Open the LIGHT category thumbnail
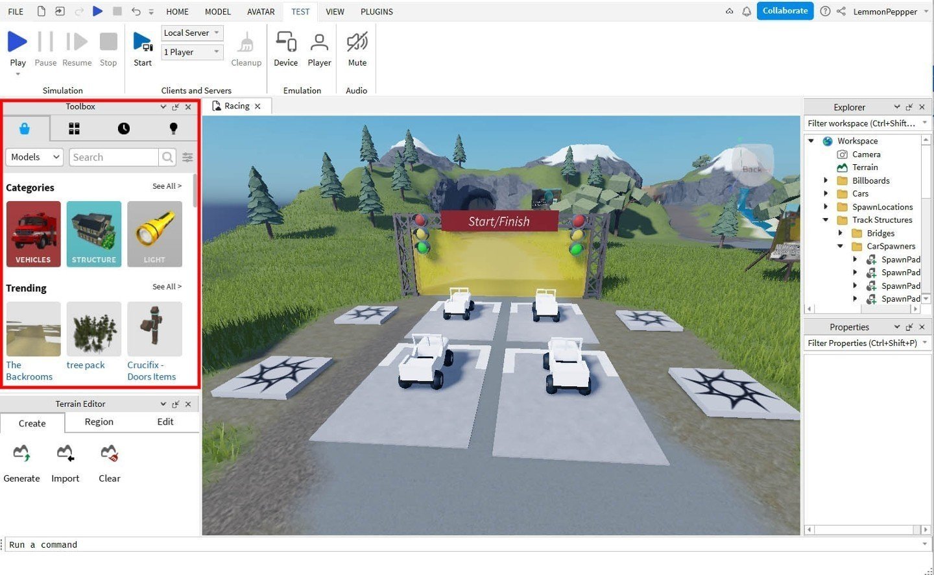The width and height of the screenshot is (934, 575). tap(154, 234)
